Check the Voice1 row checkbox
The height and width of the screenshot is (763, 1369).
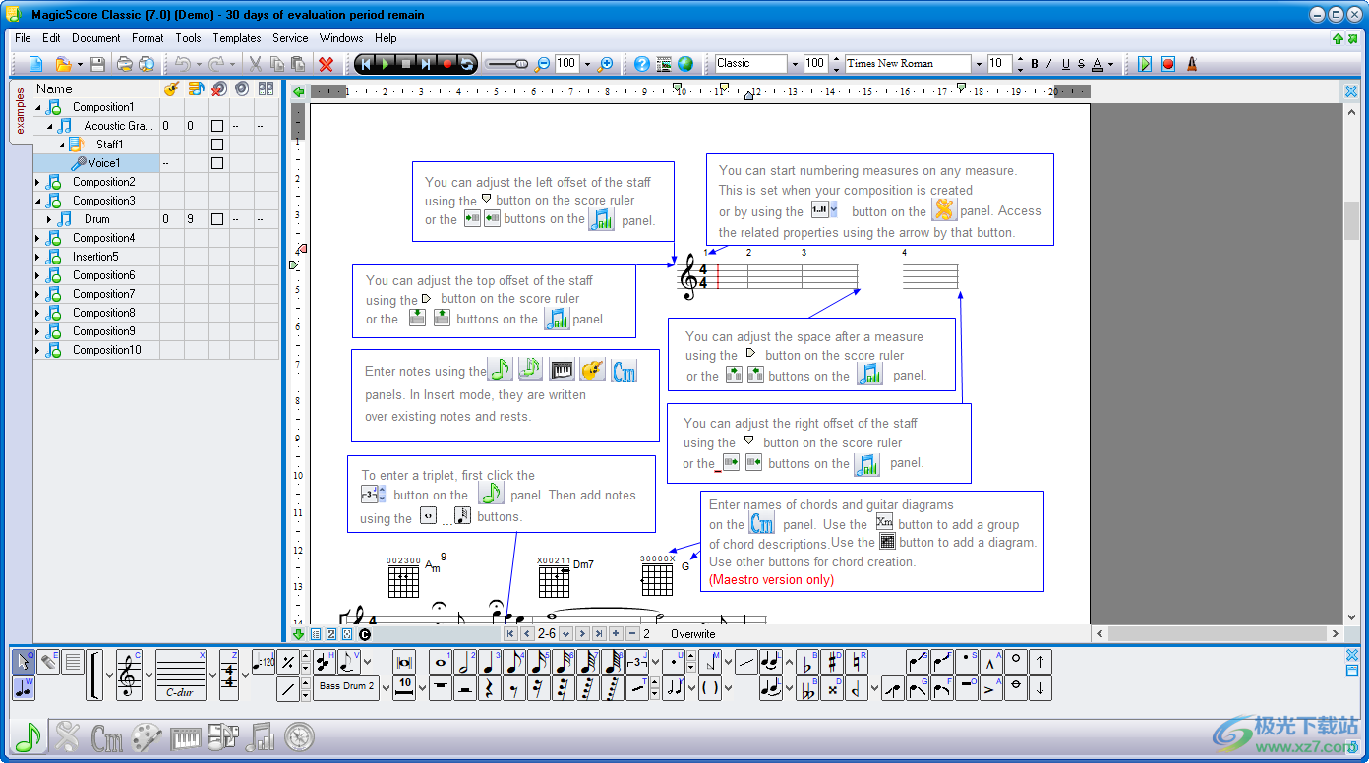217,163
